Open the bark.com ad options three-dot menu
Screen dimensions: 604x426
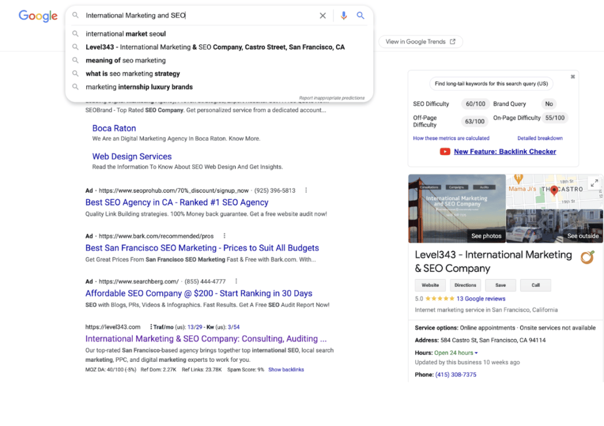224,236
